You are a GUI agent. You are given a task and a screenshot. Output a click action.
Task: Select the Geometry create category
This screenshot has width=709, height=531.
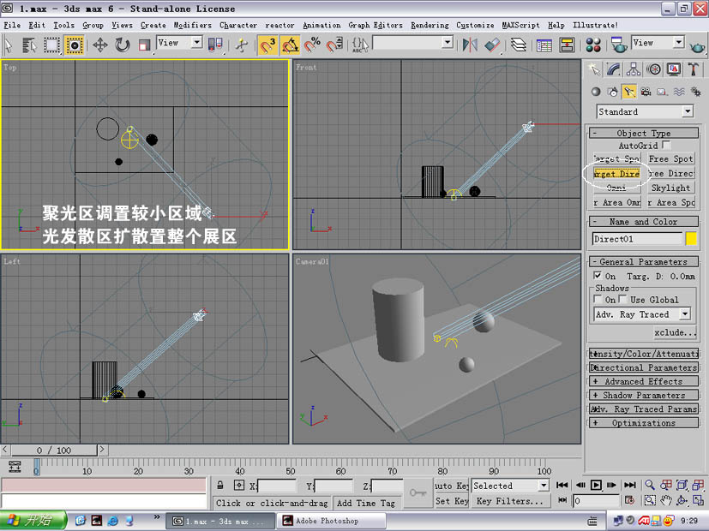tap(596, 92)
